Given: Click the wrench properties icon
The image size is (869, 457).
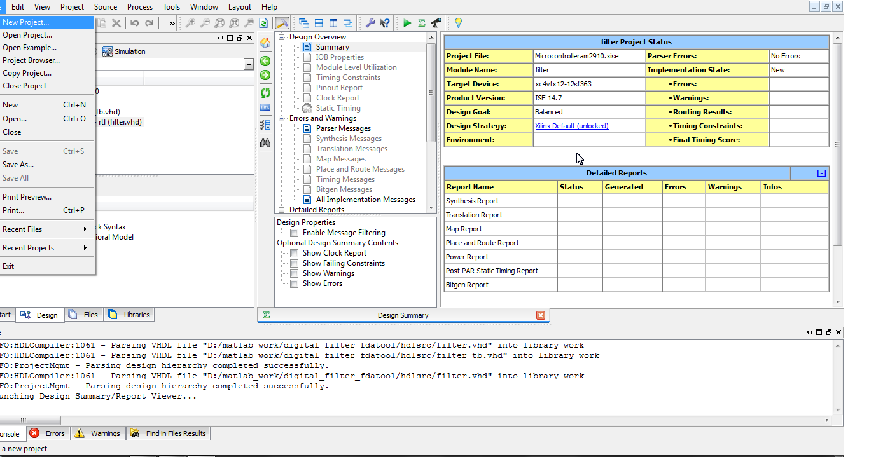Looking at the screenshot, I should pyautogui.click(x=370, y=23).
